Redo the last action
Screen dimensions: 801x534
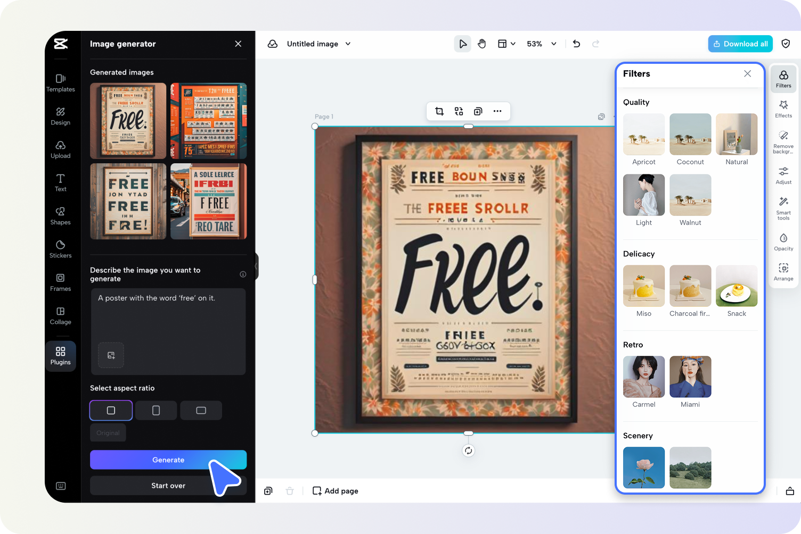(596, 44)
